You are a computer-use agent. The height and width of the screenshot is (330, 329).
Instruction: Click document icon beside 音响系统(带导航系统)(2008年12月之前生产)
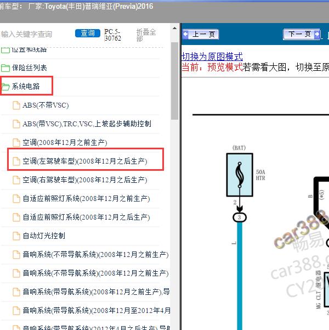point(16,292)
